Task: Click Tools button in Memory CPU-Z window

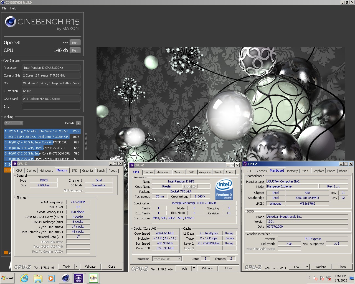Action: 67,267
